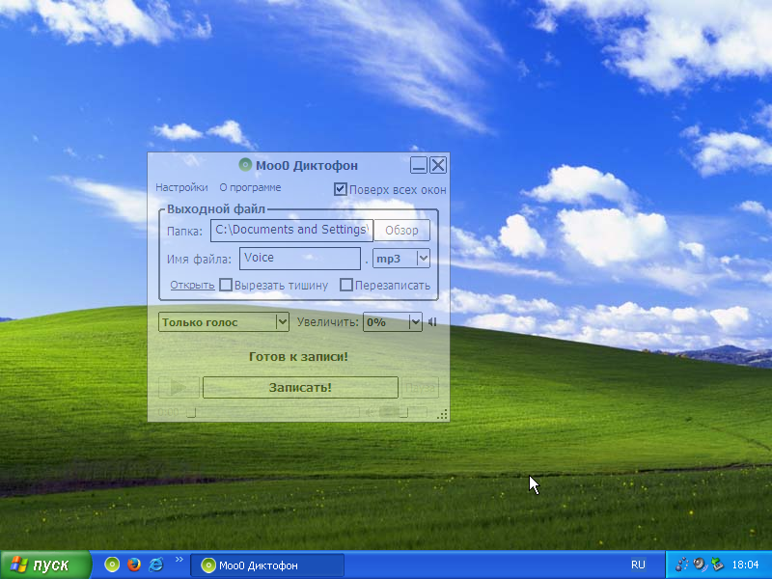Open the О программе menu
This screenshot has width=772, height=579.
[x=250, y=188]
